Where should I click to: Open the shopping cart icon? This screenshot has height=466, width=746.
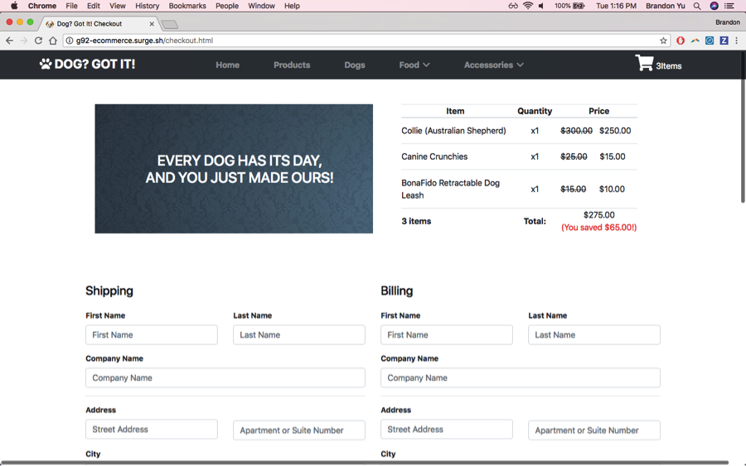644,63
